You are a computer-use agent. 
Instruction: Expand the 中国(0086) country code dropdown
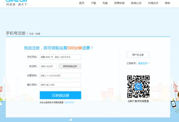46,57
